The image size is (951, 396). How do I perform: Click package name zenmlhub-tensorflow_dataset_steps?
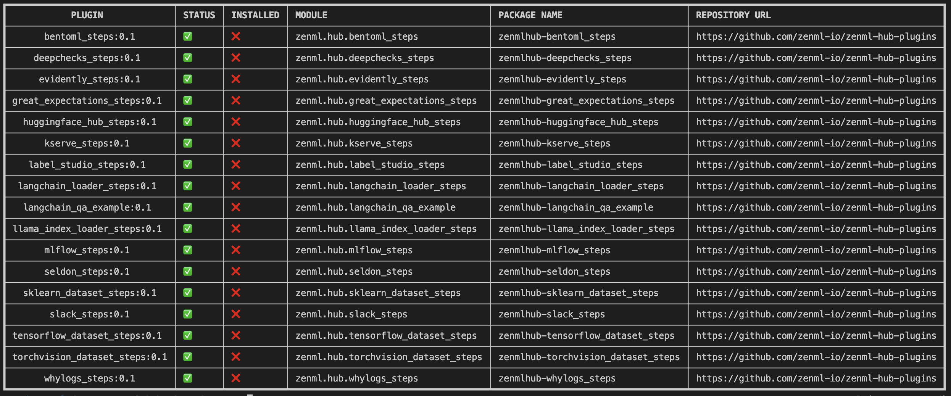point(586,336)
